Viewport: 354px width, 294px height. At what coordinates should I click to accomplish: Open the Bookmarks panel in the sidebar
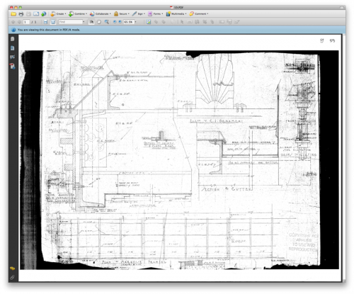pos(13,48)
